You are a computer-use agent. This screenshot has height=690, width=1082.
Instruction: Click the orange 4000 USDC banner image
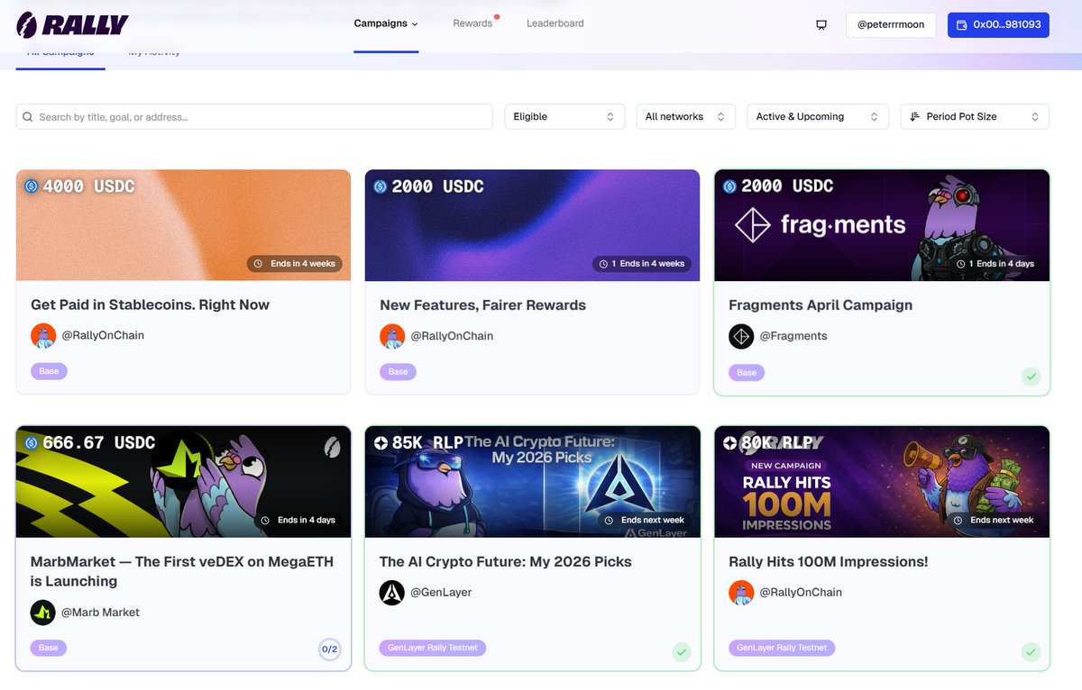(183, 225)
